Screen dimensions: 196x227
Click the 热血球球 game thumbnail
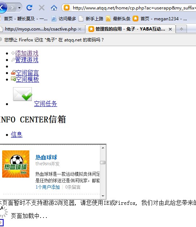point(16,164)
